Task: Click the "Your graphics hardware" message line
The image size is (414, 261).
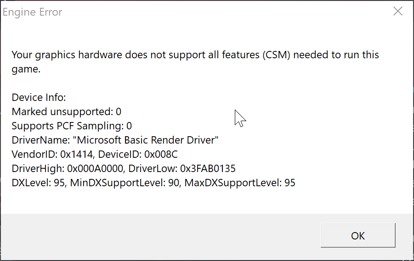Action: (195, 55)
